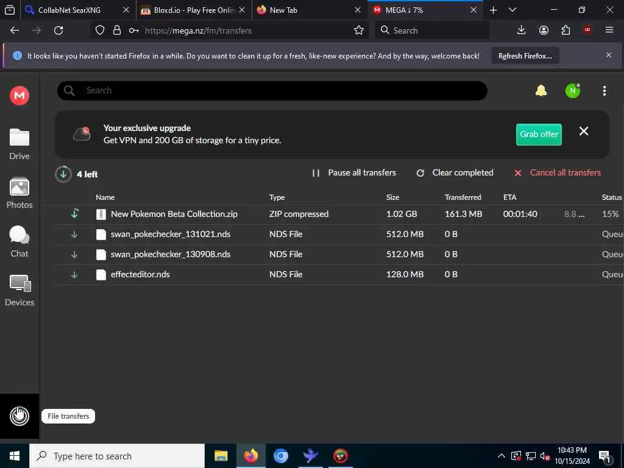
Task: Click the saved password key icon
Action: tap(133, 30)
